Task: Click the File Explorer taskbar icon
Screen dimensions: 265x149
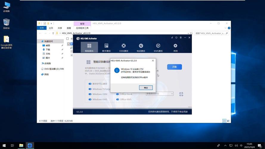Action: click(x=21, y=145)
